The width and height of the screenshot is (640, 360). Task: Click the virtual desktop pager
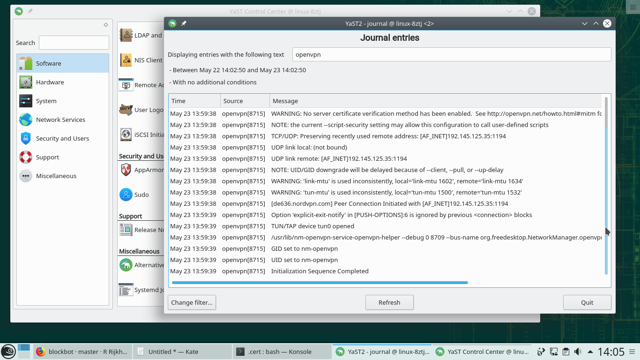tap(24, 351)
